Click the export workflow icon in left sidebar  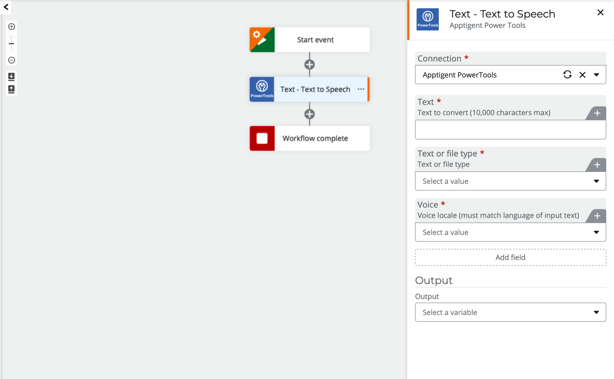(11, 76)
